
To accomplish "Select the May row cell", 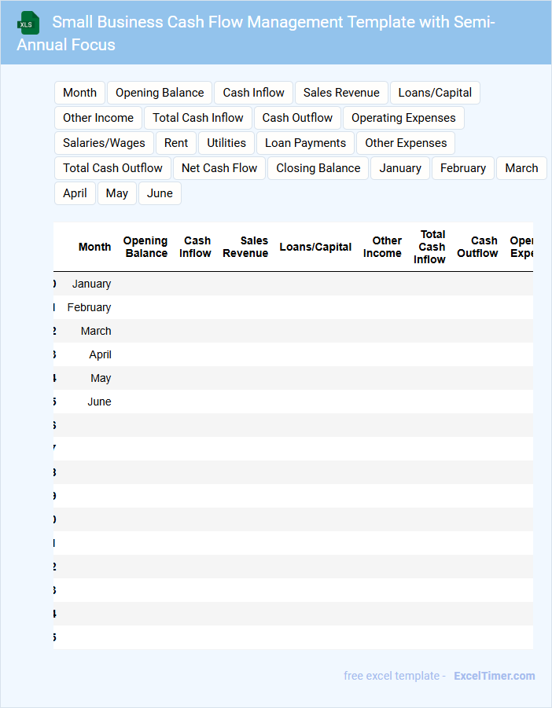I will pos(101,378).
